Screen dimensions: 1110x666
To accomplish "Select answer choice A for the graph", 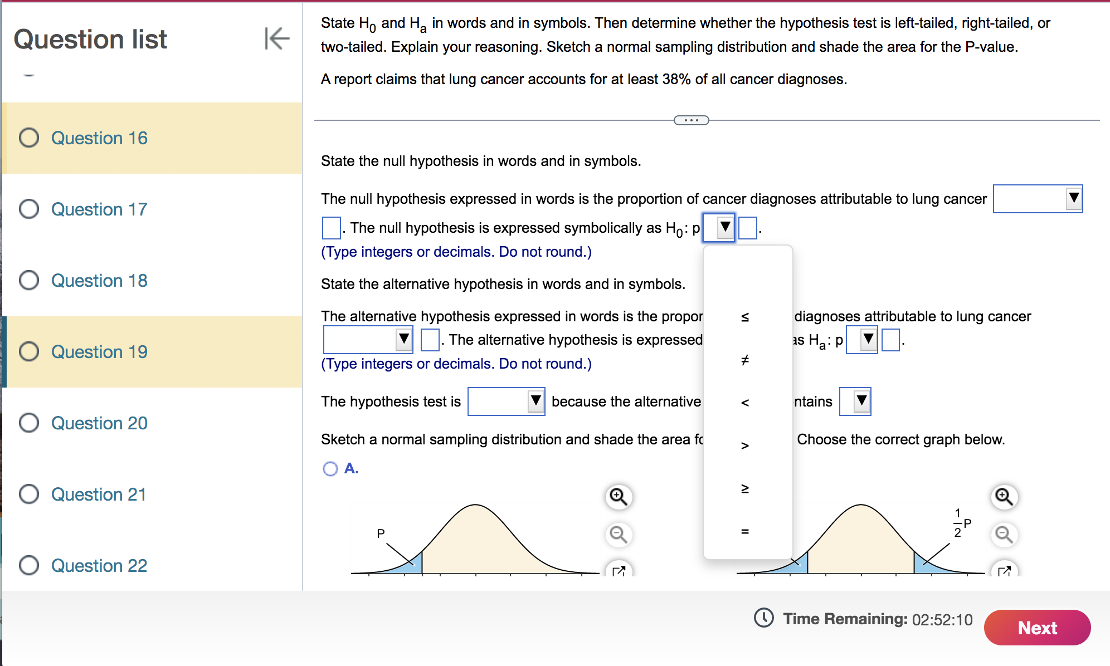I will point(329,469).
